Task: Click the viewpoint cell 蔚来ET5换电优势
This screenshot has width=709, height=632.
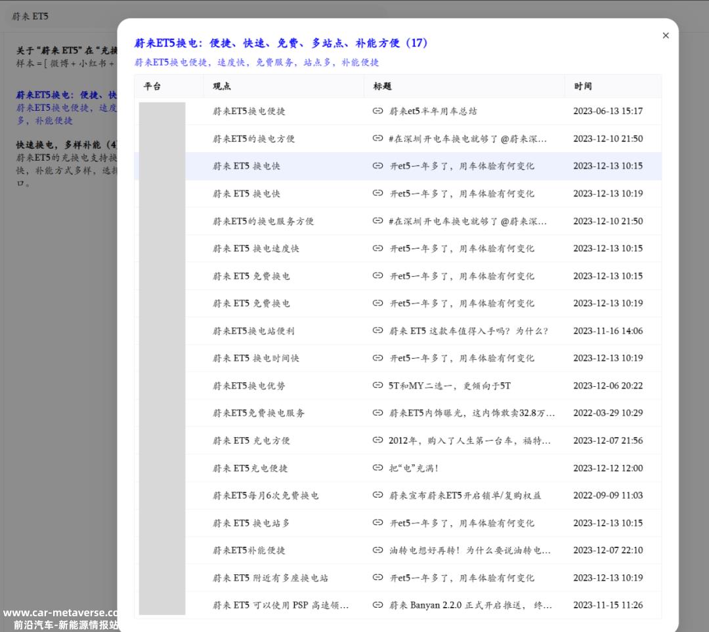Action: (x=249, y=386)
